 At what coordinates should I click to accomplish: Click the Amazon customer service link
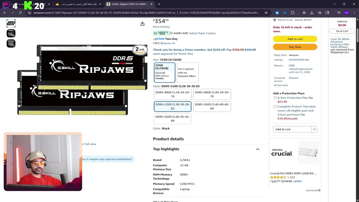[x=294, y=78]
